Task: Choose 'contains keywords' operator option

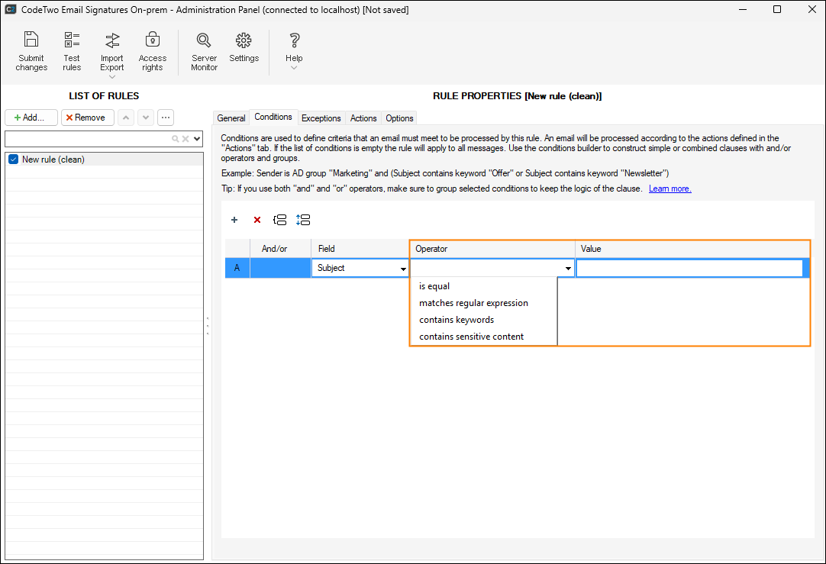Action: click(457, 320)
